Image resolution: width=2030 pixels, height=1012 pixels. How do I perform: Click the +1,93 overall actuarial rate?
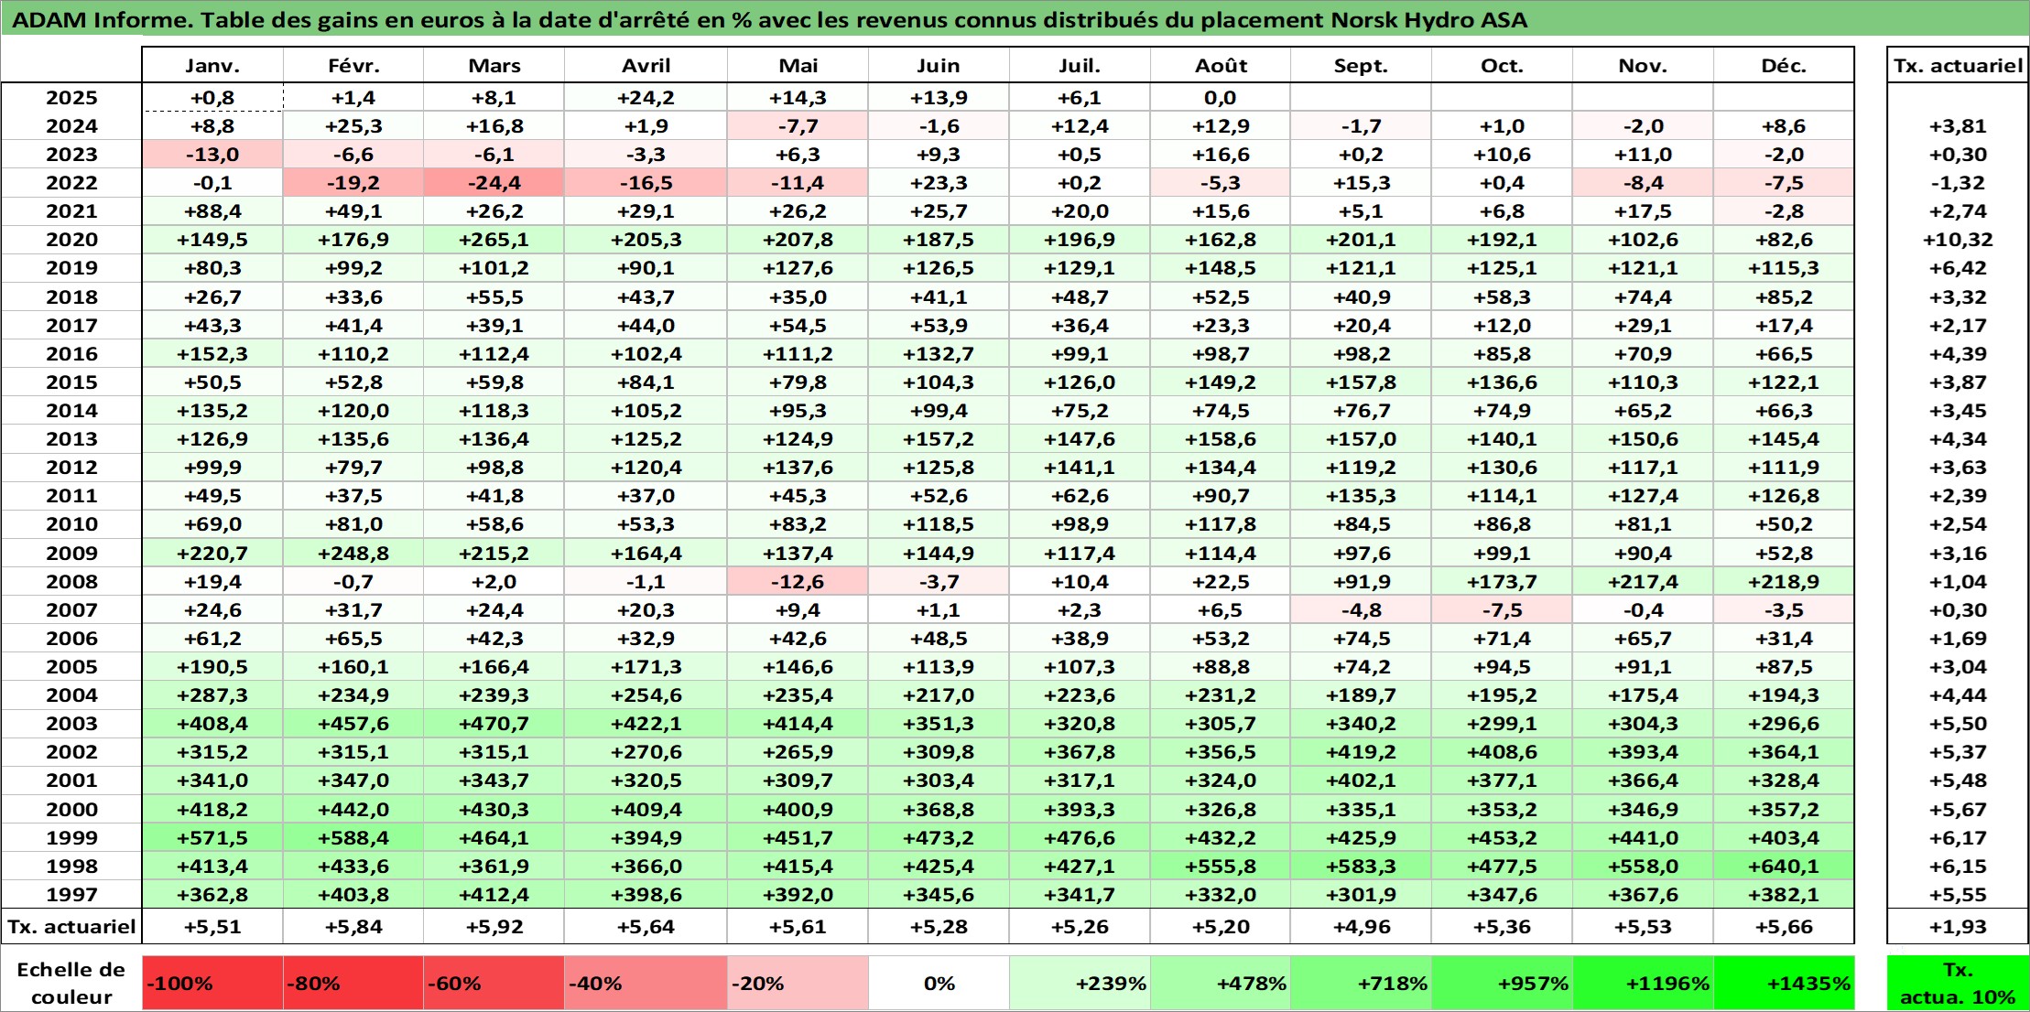[x=1958, y=927]
